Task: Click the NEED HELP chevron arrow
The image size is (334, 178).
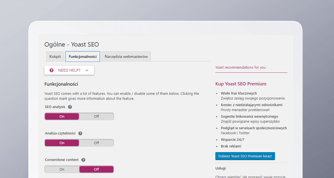Action: coord(87,70)
